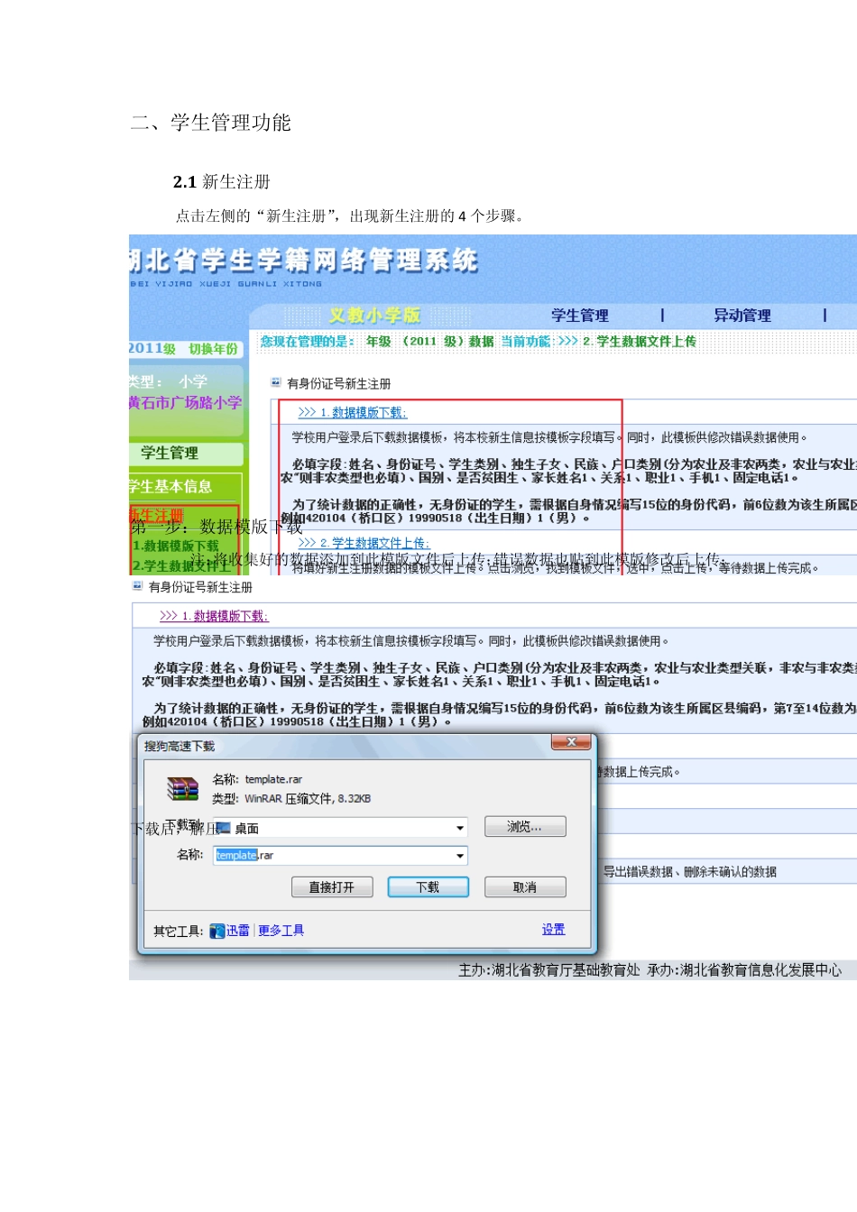Screen dimensions: 857x1212
Task: Click the collapse icon beside upper 有身份证号新生注册
Action: point(276,382)
